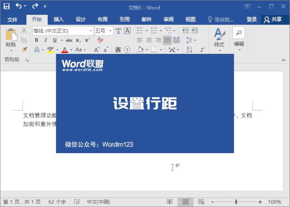The height and width of the screenshot is (207, 290).
Task: Decrease font size with shrink font icon
Action: (106, 49)
